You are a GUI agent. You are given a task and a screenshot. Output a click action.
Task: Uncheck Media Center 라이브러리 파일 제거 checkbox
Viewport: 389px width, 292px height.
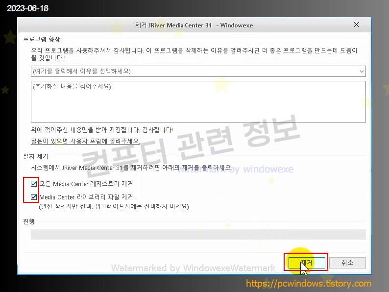34,197
